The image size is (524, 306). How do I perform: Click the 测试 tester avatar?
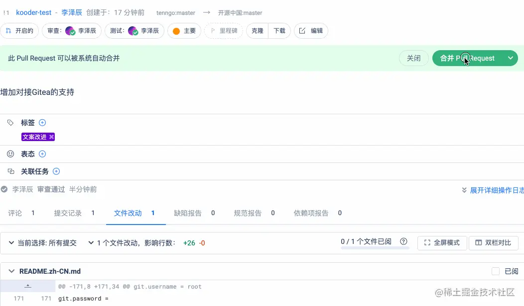(x=132, y=31)
